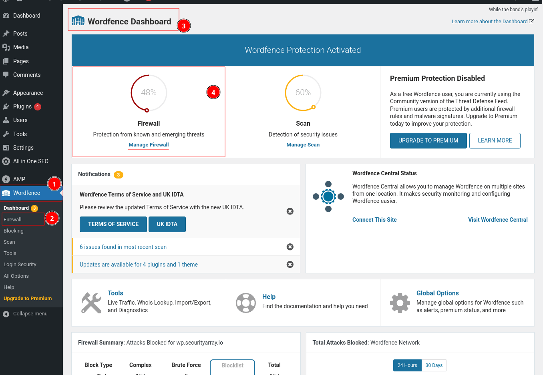This screenshot has width=543, height=375.
Task: Click the Tools wrench and screwdriver icon
Action: tap(91, 303)
